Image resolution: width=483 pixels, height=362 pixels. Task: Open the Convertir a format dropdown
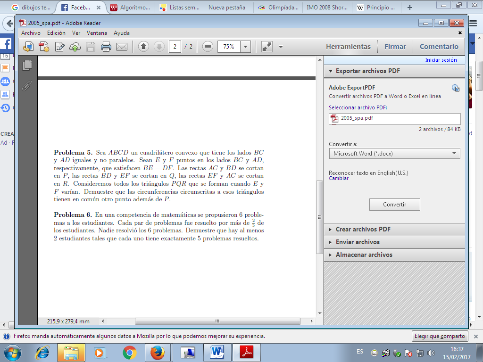394,154
